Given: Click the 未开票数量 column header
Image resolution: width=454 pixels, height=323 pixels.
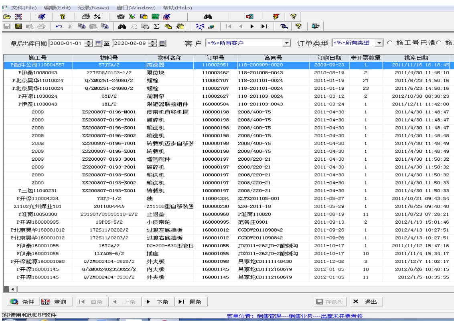Looking at the screenshot, I should 366,58.
